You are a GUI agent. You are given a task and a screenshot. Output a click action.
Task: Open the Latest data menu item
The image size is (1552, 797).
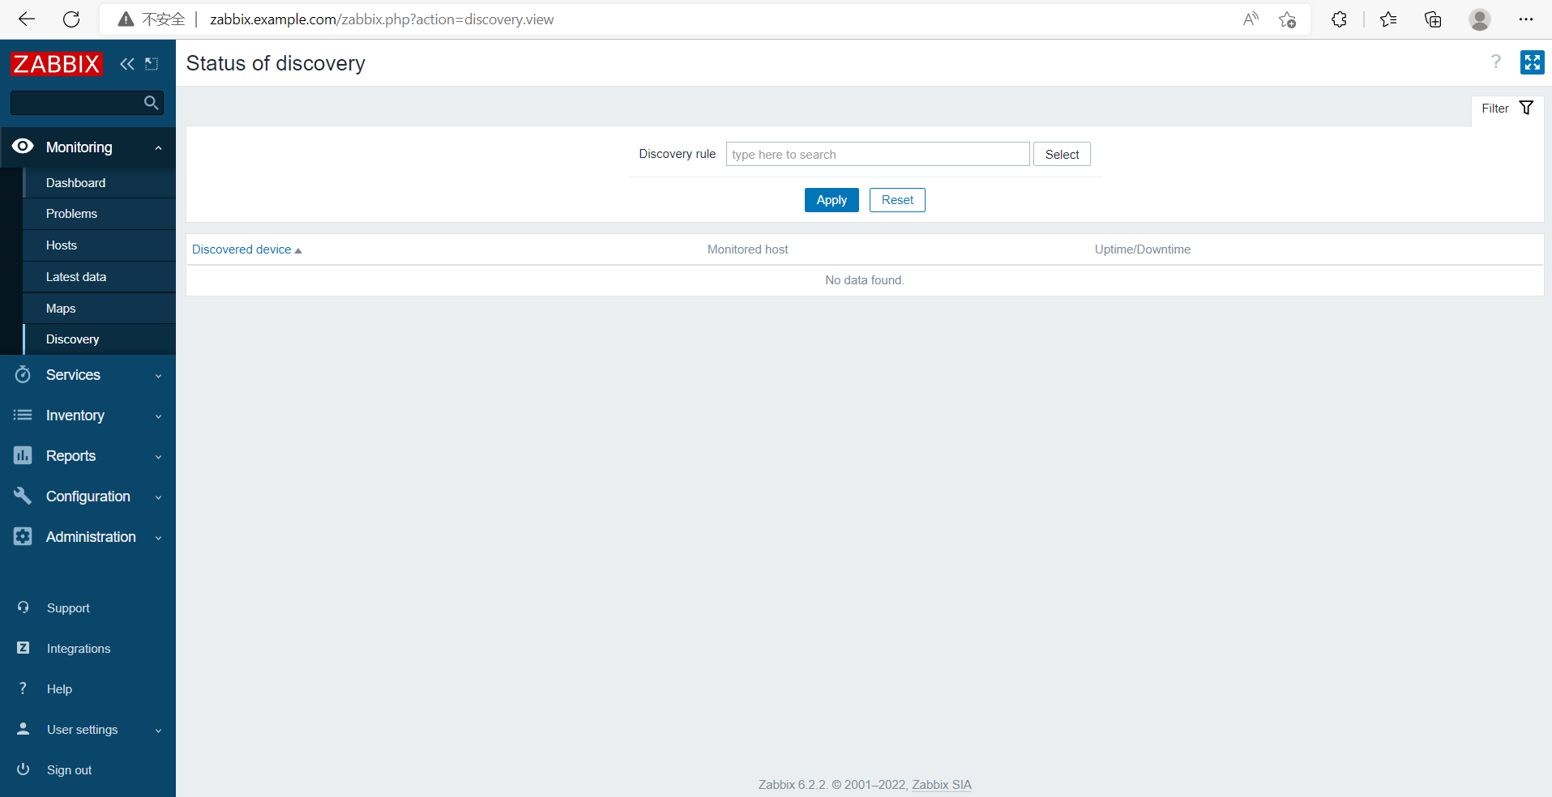pyautogui.click(x=99, y=277)
